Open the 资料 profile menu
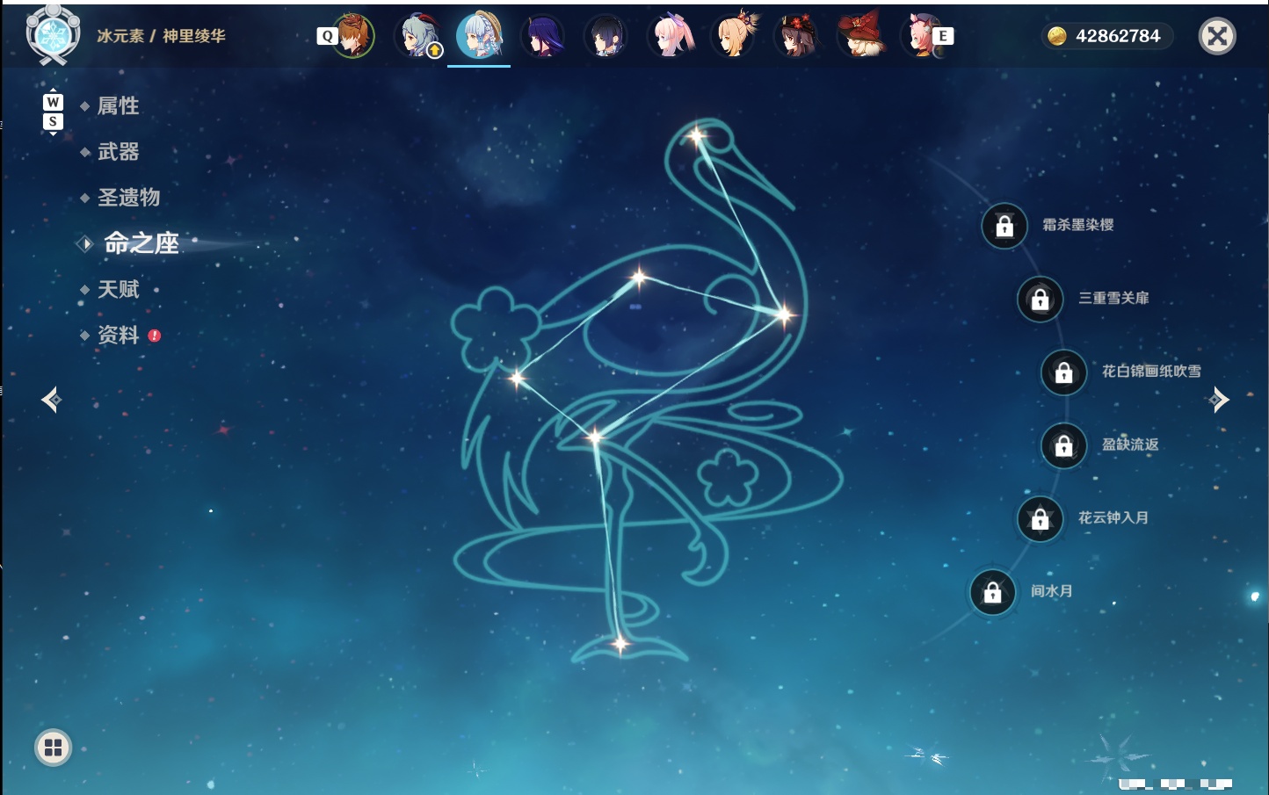 (119, 335)
